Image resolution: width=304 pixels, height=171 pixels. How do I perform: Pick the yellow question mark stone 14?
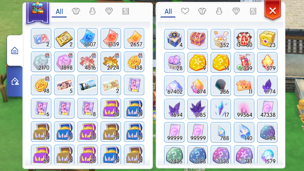pyautogui.click(x=221, y=62)
